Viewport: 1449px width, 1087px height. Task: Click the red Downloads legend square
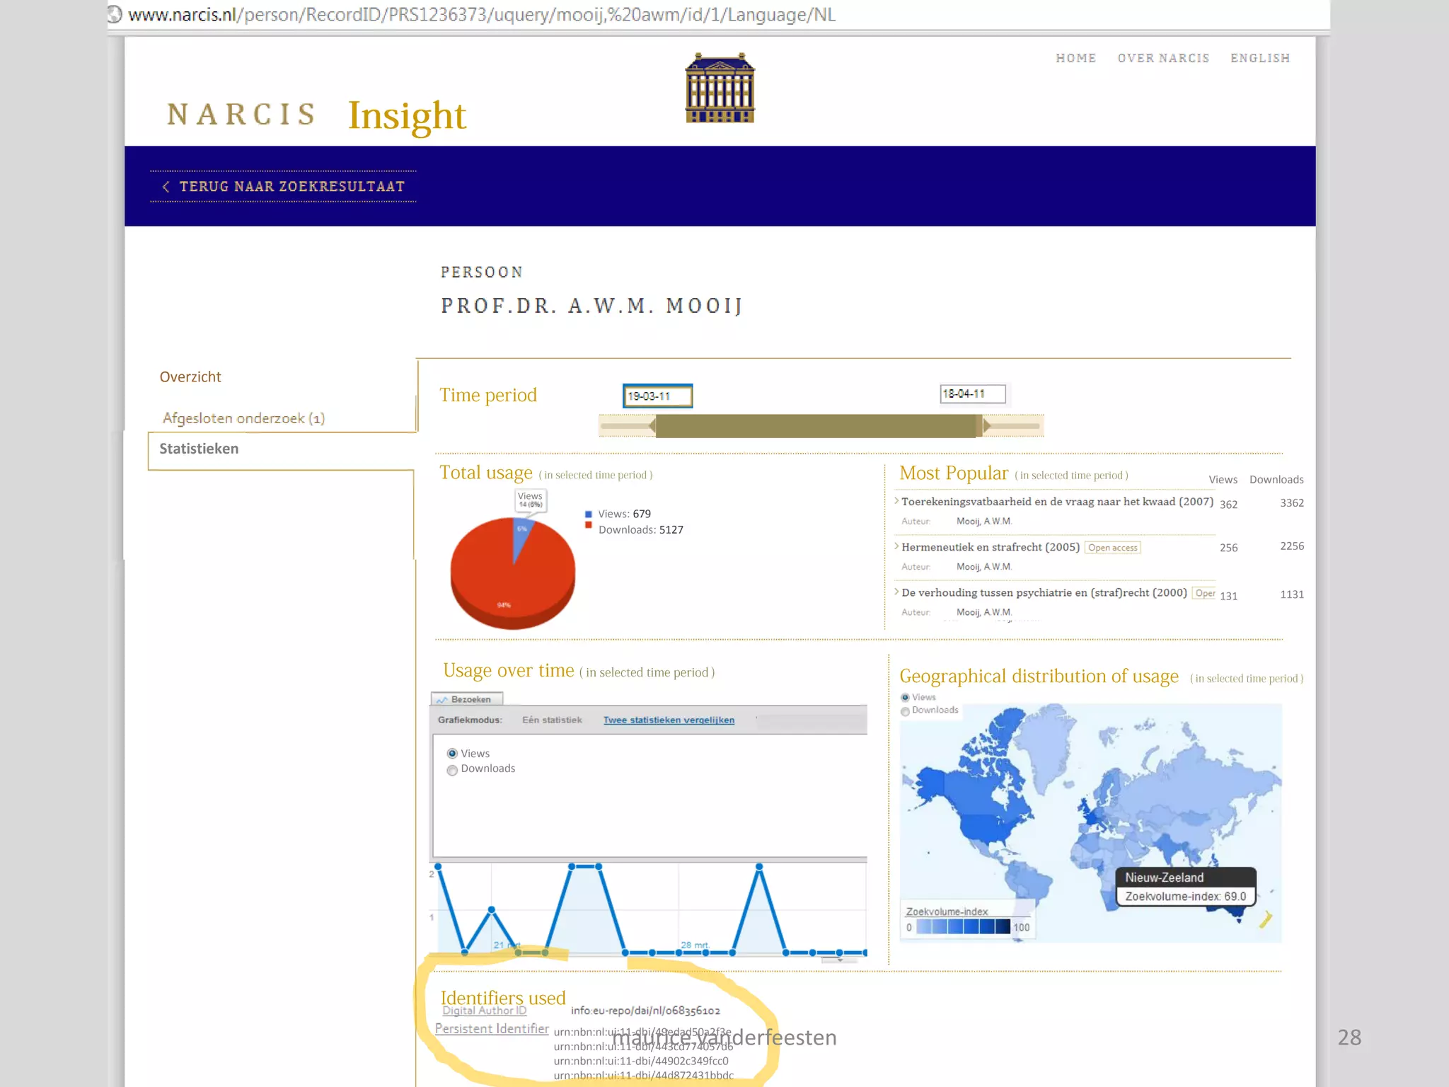[x=588, y=525]
